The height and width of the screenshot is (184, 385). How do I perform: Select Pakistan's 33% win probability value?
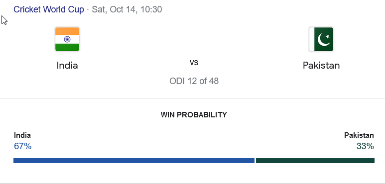tap(365, 146)
